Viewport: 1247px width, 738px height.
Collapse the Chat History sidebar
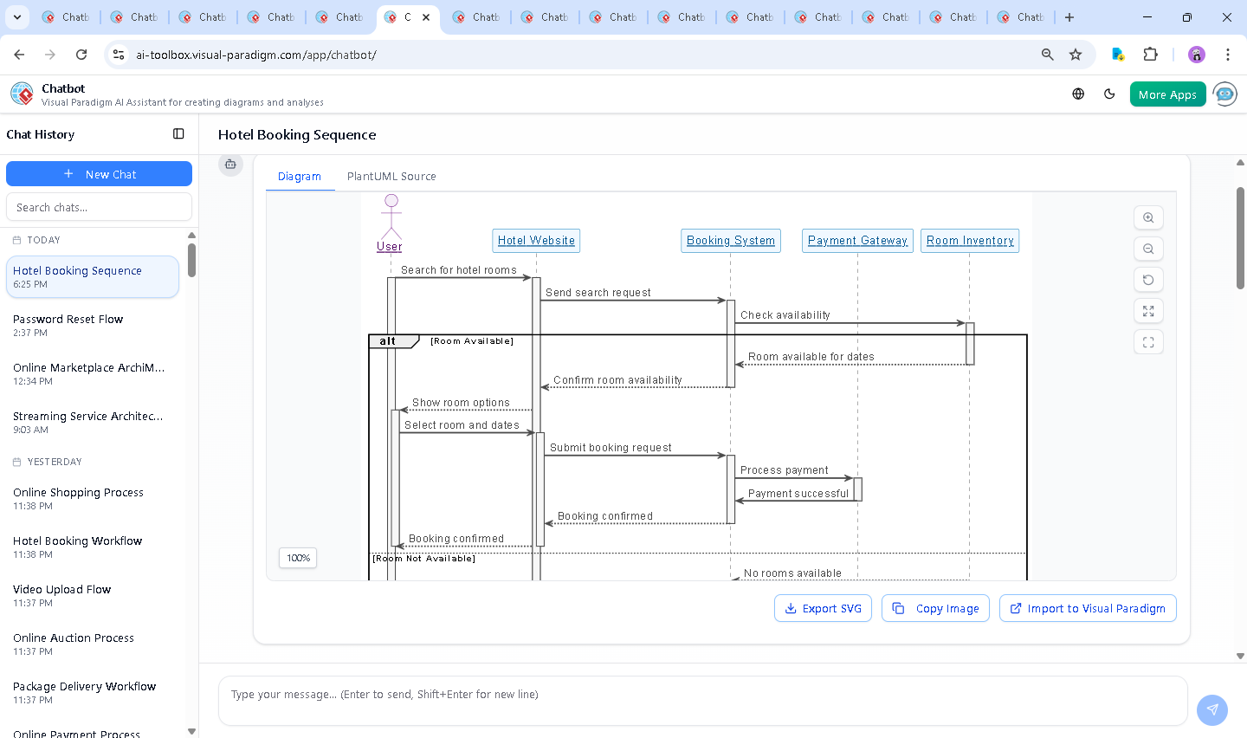[178, 134]
